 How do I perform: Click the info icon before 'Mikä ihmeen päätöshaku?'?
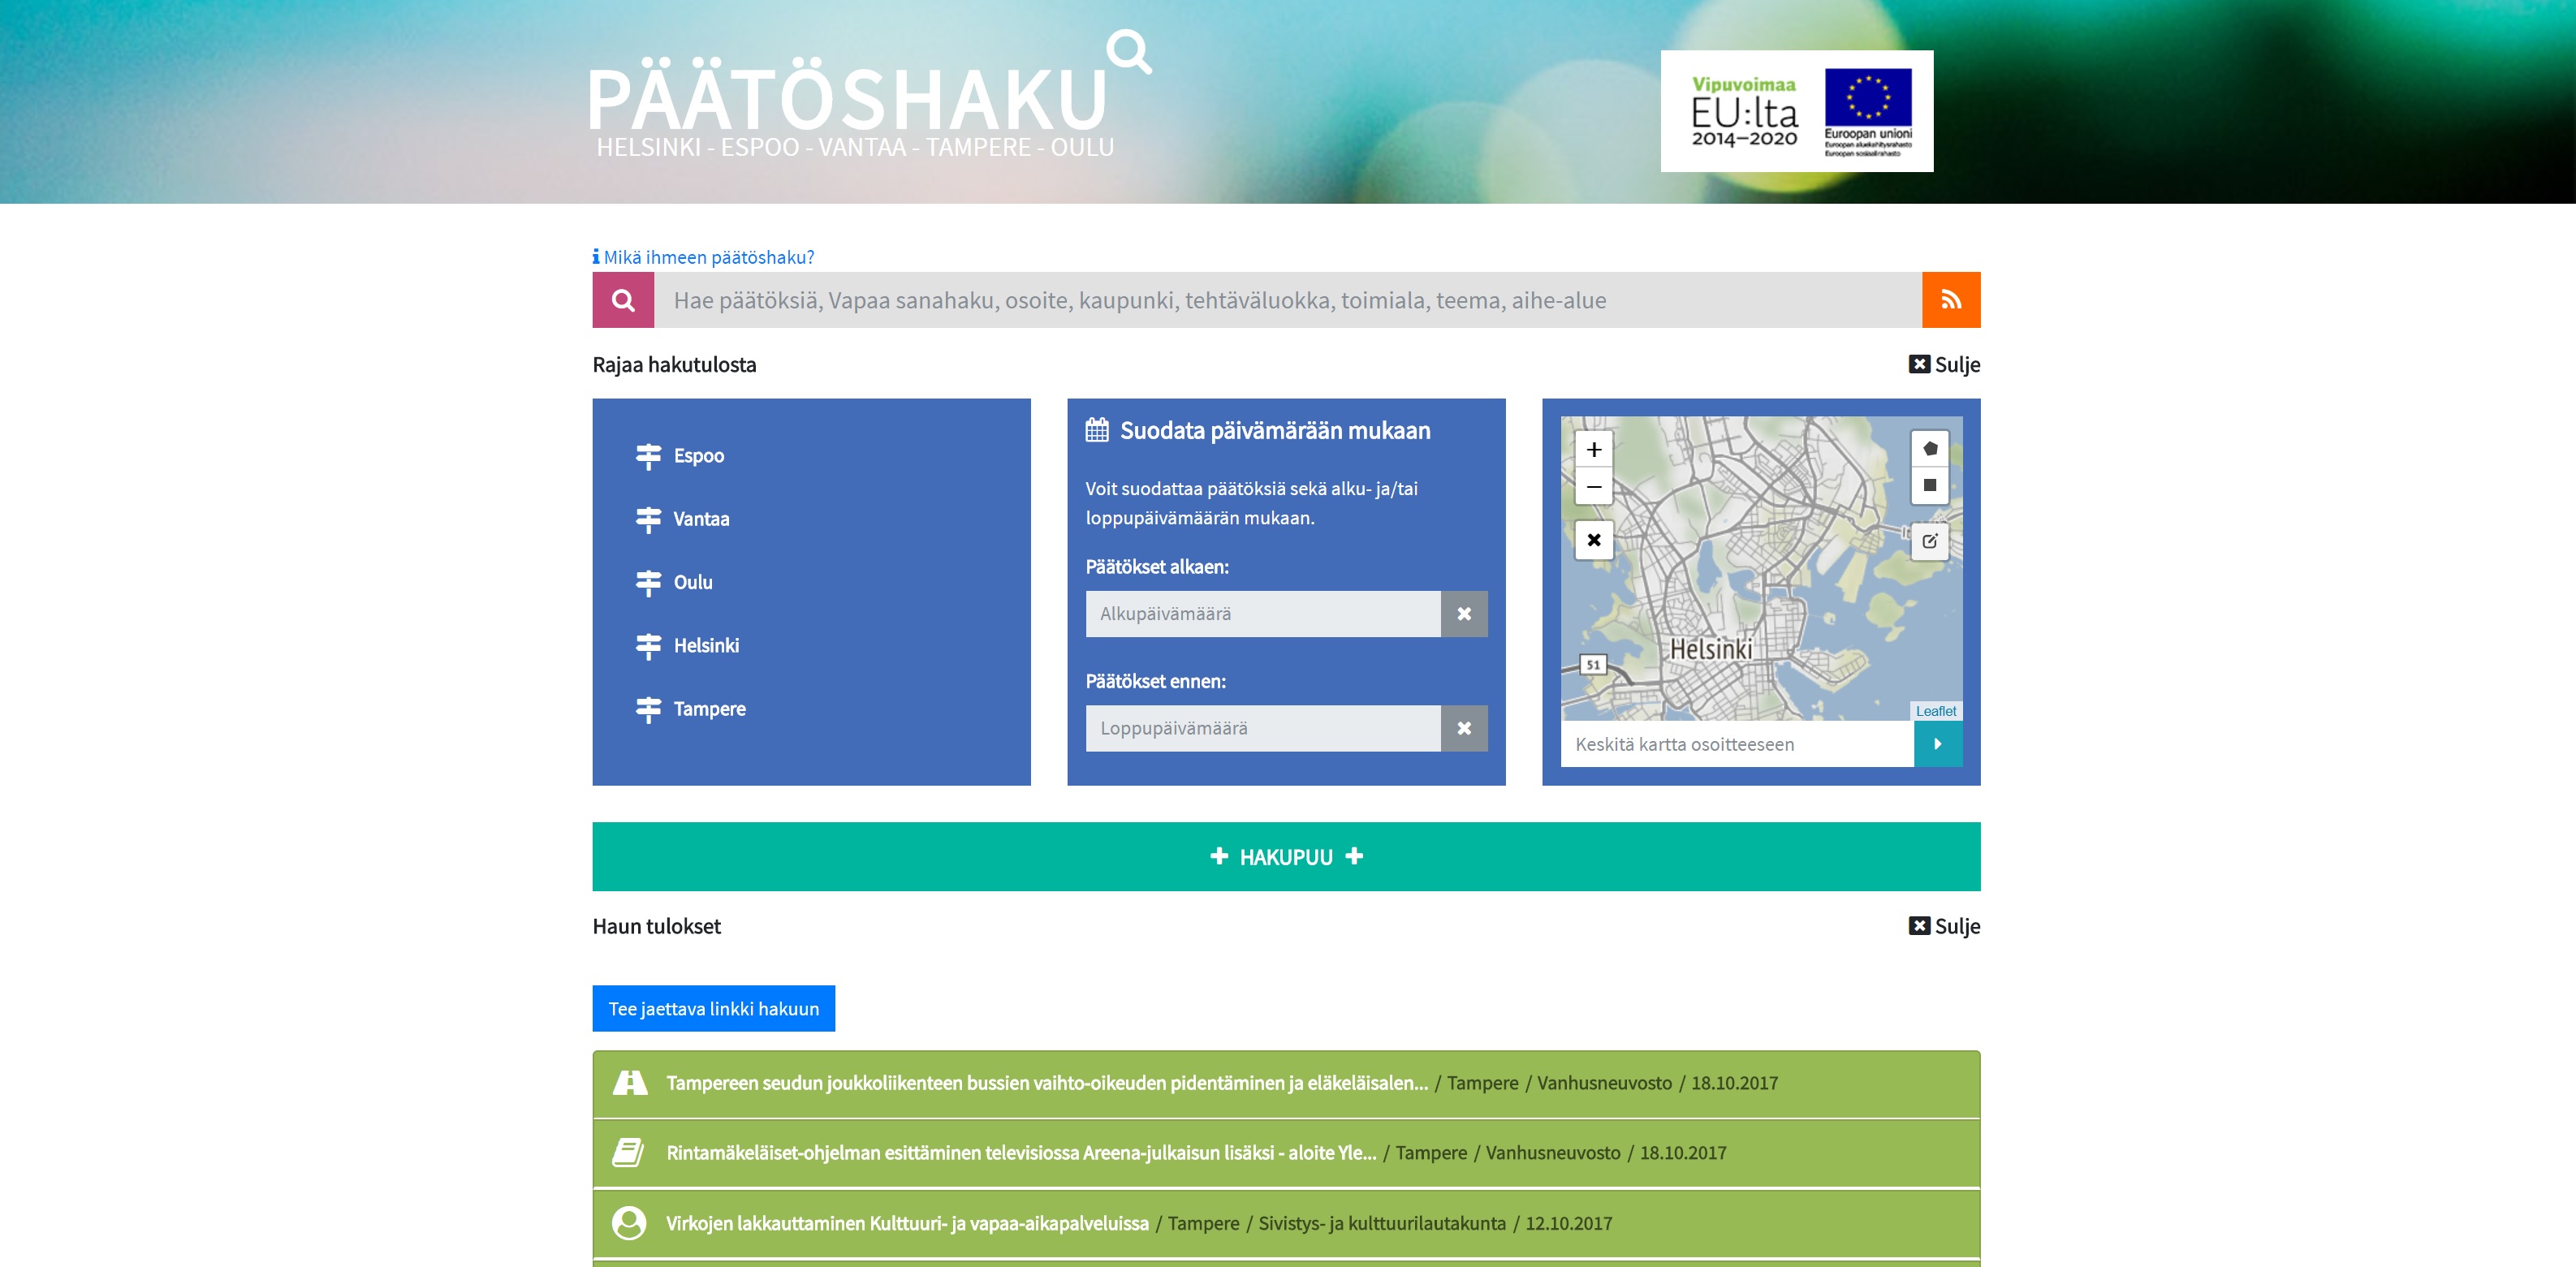596,257
